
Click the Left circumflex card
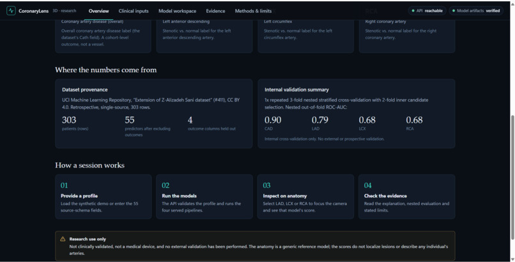[x=305, y=35]
